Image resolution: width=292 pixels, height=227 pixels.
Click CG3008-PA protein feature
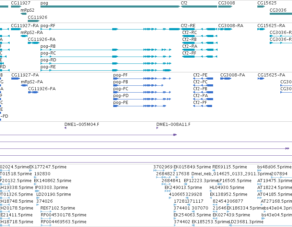tap(226, 79)
